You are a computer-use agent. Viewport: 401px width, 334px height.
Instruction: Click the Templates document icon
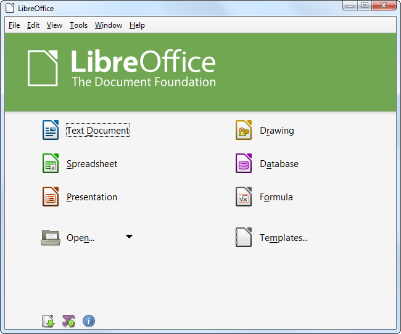[244, 237]
